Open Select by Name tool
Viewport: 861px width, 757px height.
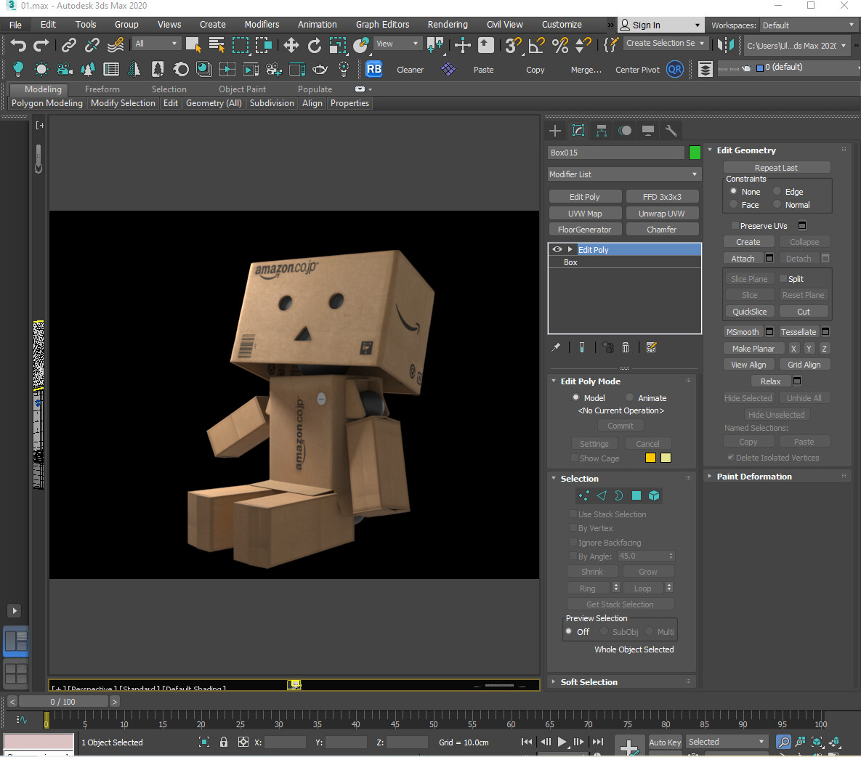217,45
